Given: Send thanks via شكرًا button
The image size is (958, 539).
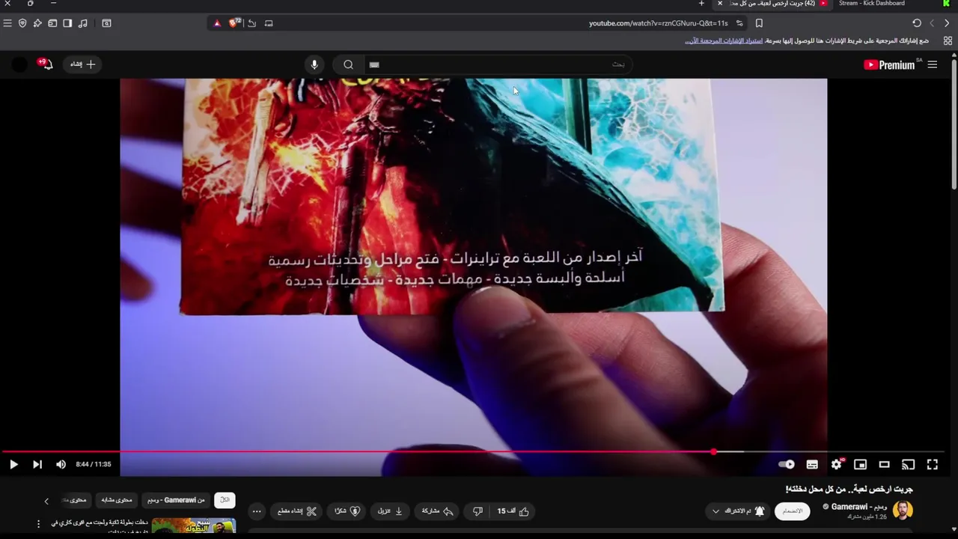Looking at the screenshot, I should [x=347, y=511].
